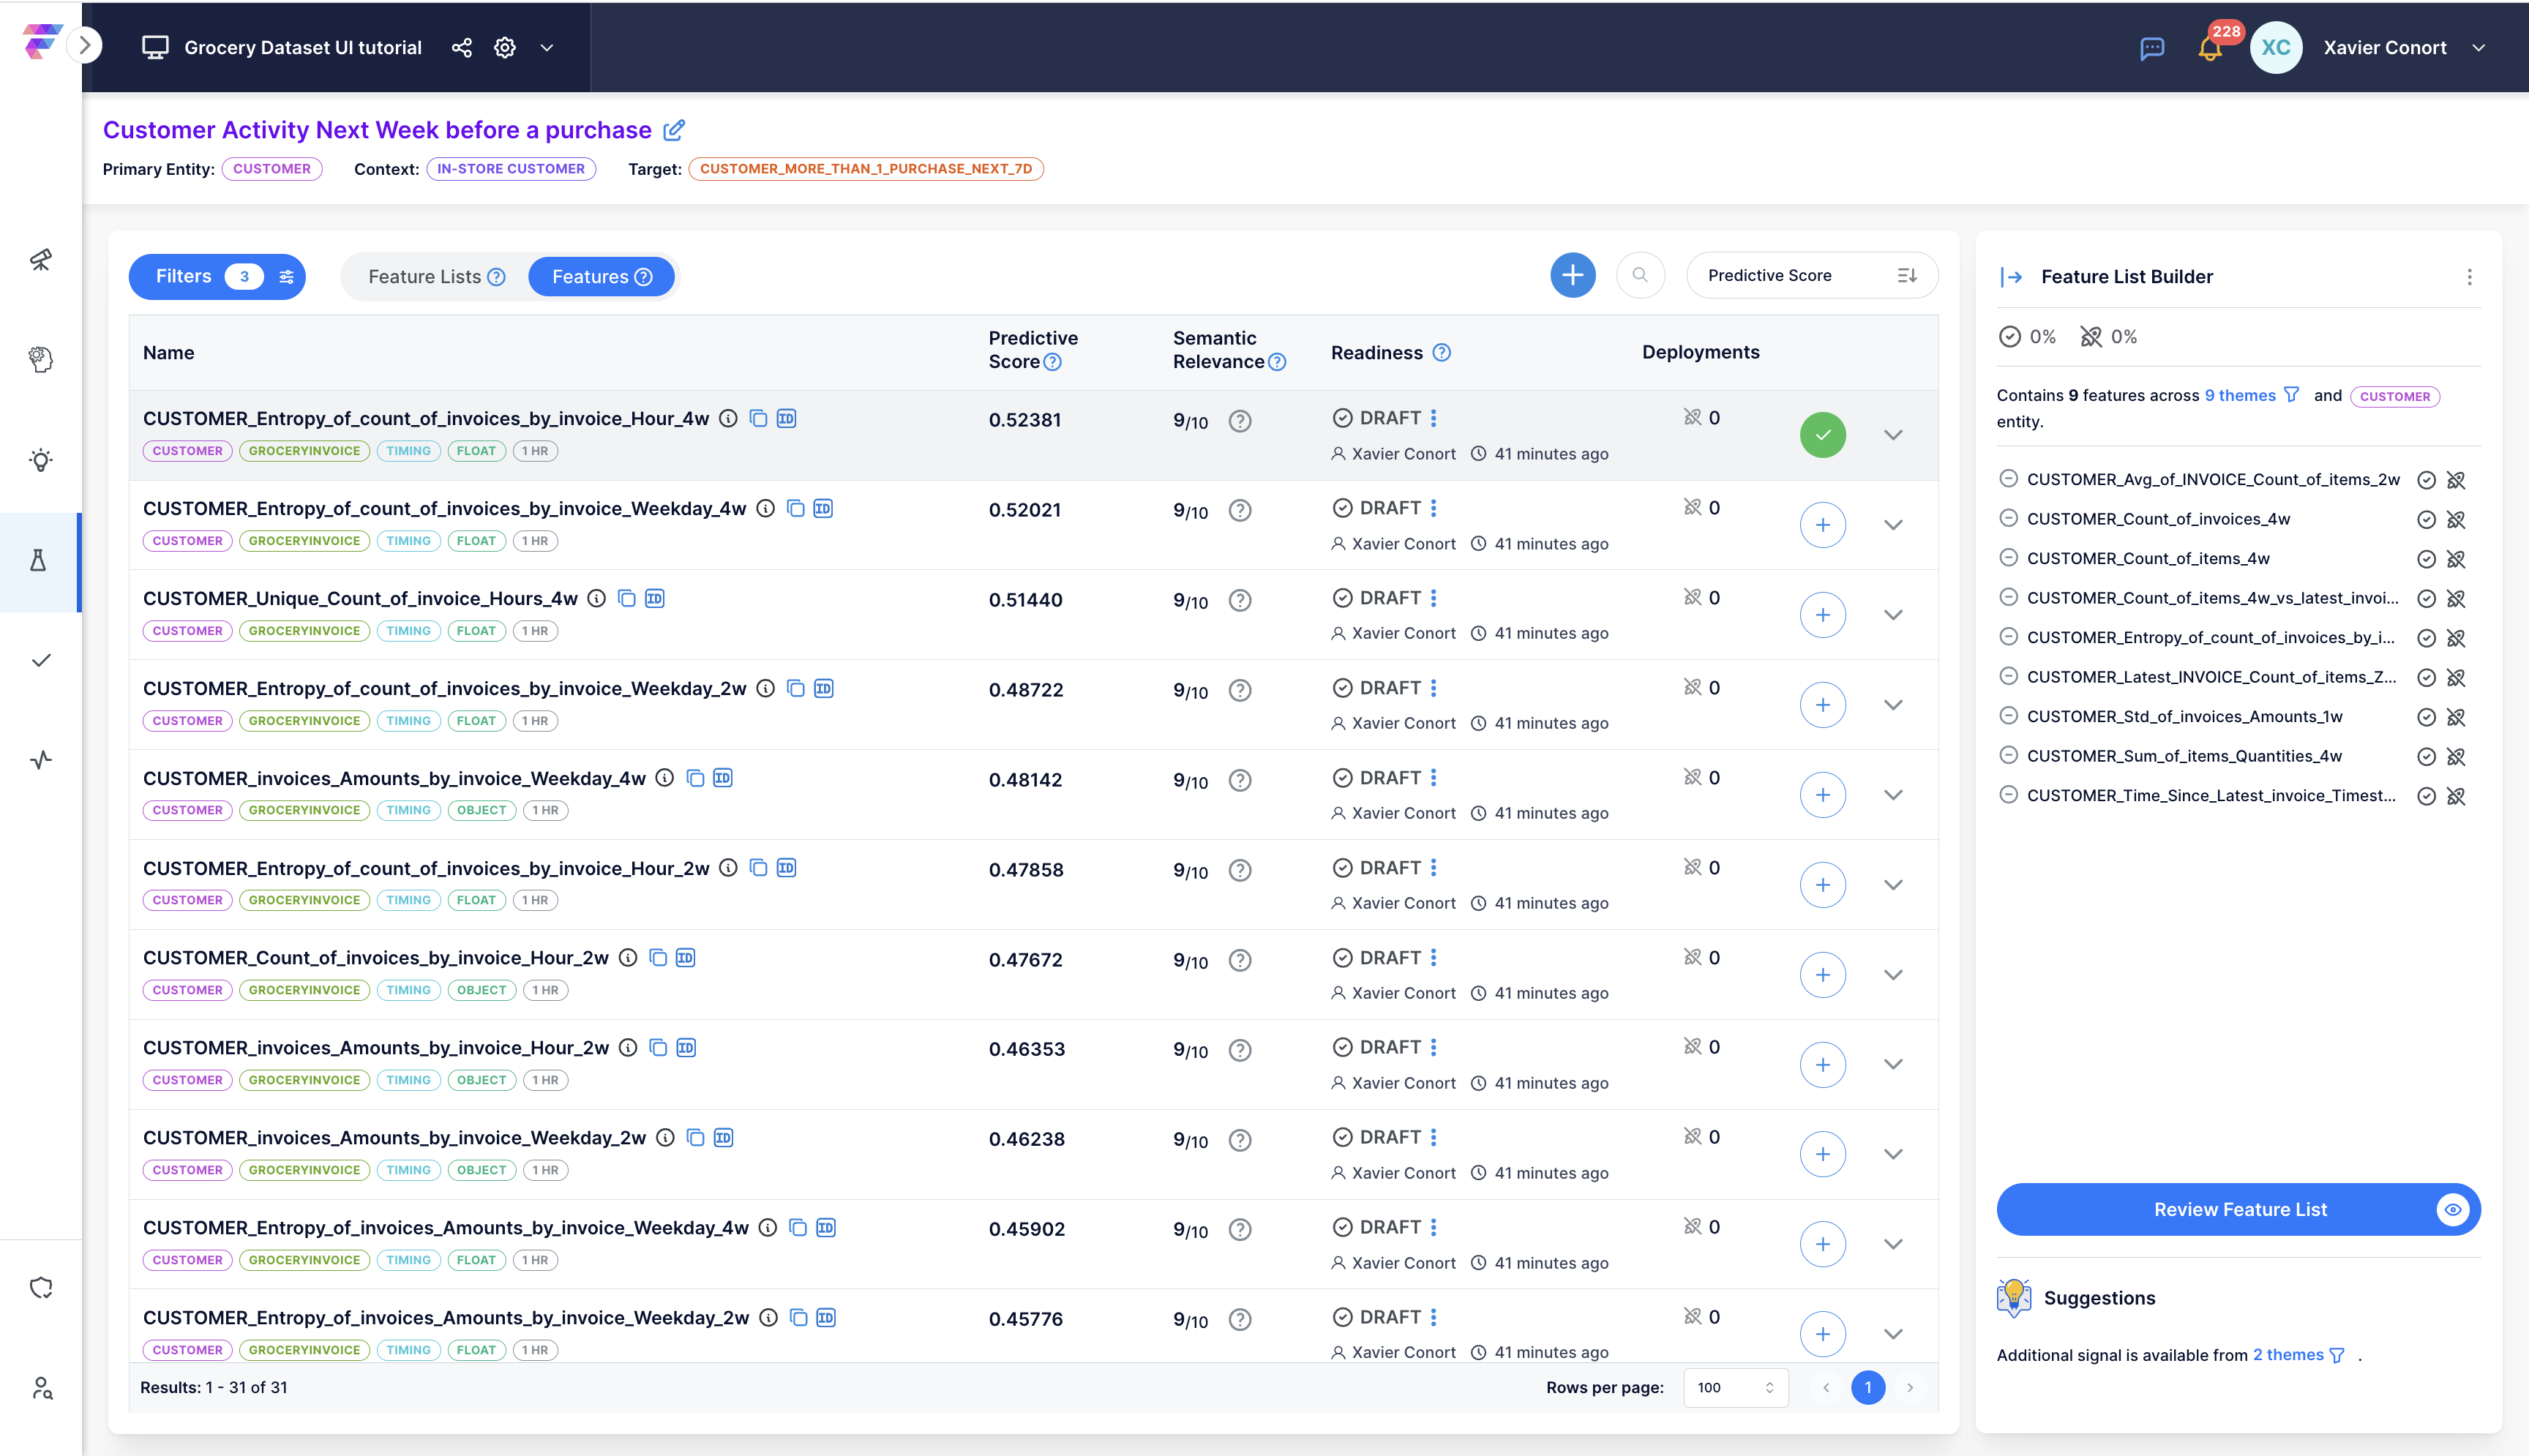This screenshot has width=2529, height=1456.
Task: Collapse the Feature List Builder panel arrow
Action: pyautogui.click(x=2011, y=277)
